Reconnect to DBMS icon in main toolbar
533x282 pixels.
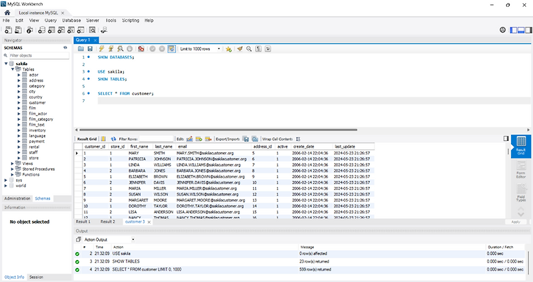click(x=104, y=30)
